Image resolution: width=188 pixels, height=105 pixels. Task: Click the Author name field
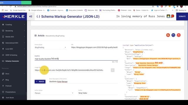point(98,93)
